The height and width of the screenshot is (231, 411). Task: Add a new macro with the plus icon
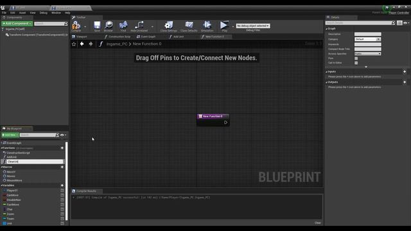click(x=62, y=167)
